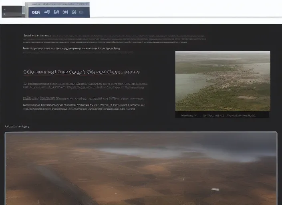Click the small white building in large image

pos(215,189)
